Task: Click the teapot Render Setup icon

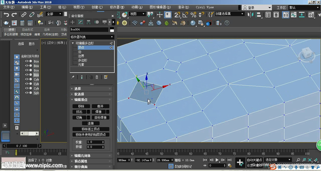Action: (6, 23)
